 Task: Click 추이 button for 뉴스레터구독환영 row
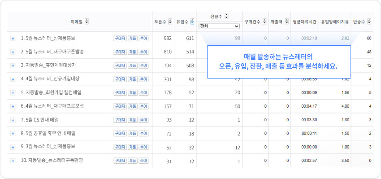(x=143, y=161)
